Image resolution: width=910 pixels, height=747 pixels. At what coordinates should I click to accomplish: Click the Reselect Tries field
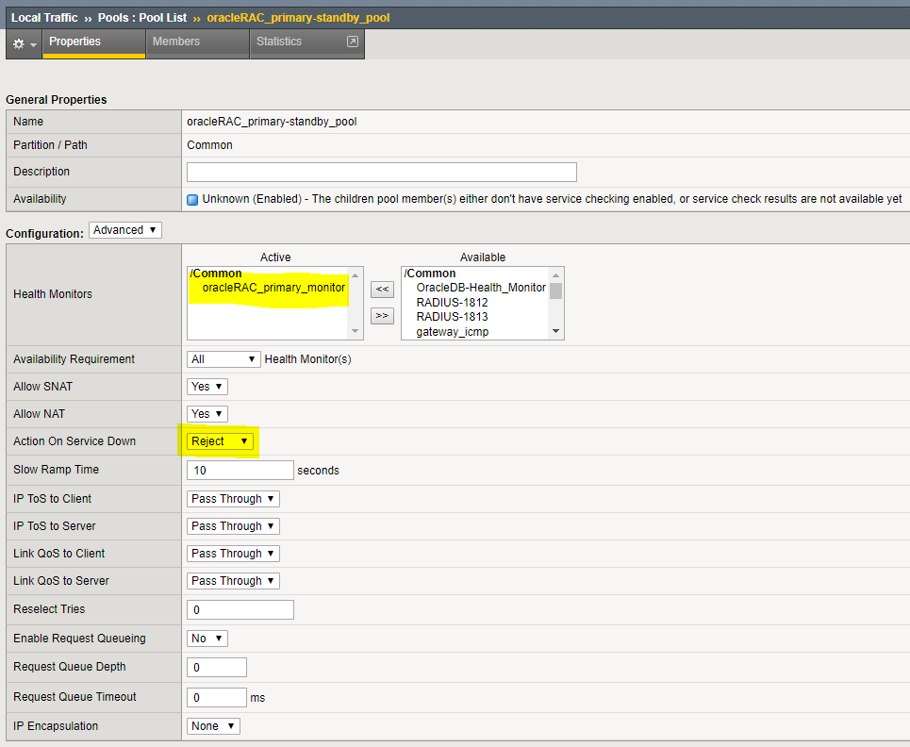click(x=240, y=609)
